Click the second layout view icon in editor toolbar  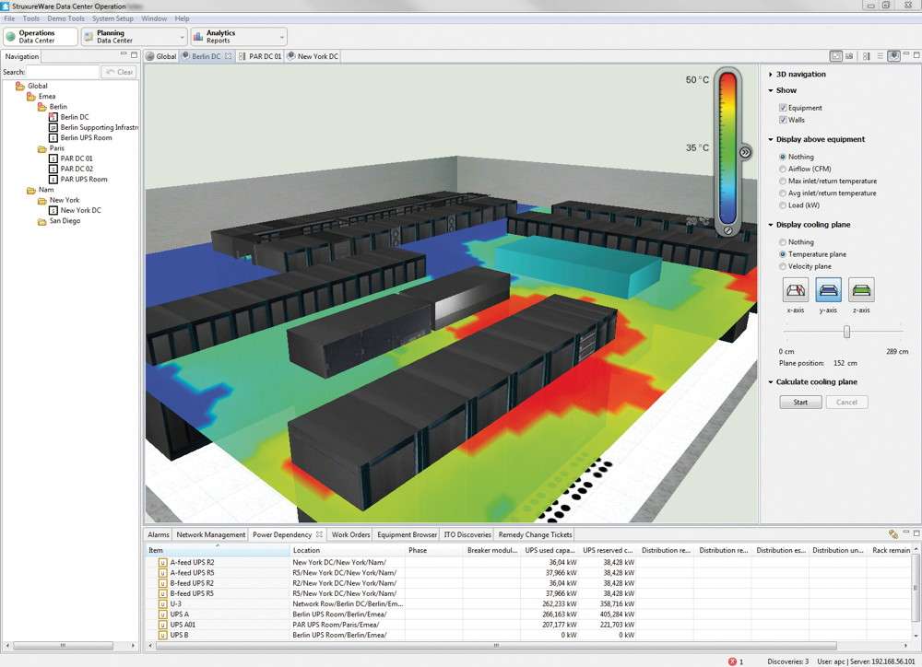[850, 56]
